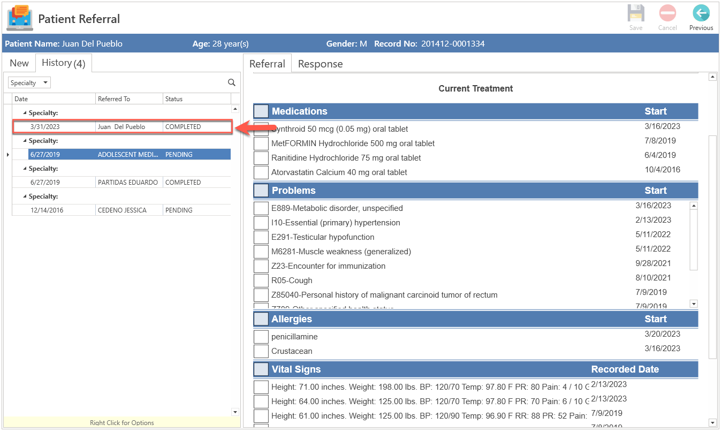The image size is (722, 432).
Task: Tick the R05-Cough checkbox
Action: click(261, 281)
